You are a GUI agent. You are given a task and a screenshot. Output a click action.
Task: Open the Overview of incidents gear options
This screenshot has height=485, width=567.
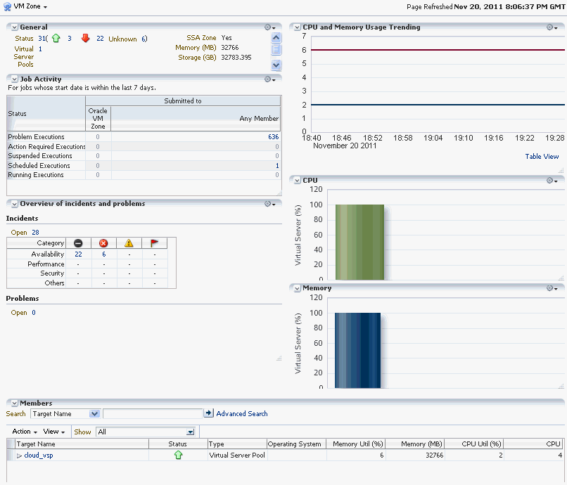269,204
